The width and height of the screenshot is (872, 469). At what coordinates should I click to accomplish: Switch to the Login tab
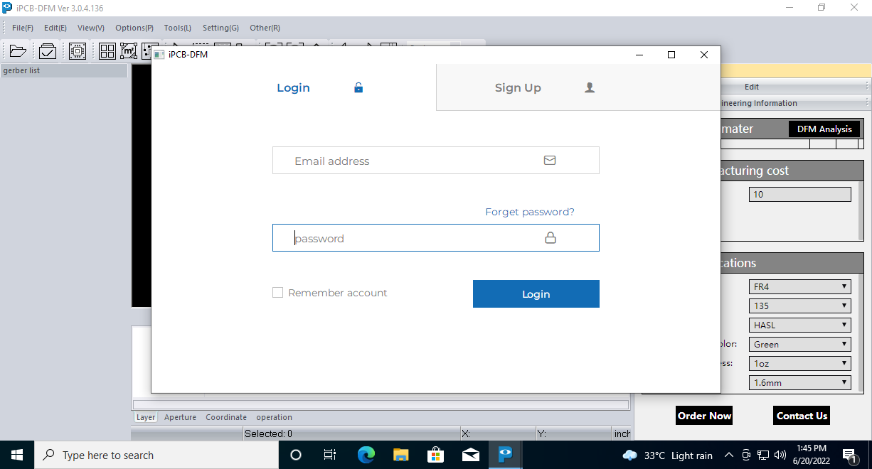(x=294, y=87)
